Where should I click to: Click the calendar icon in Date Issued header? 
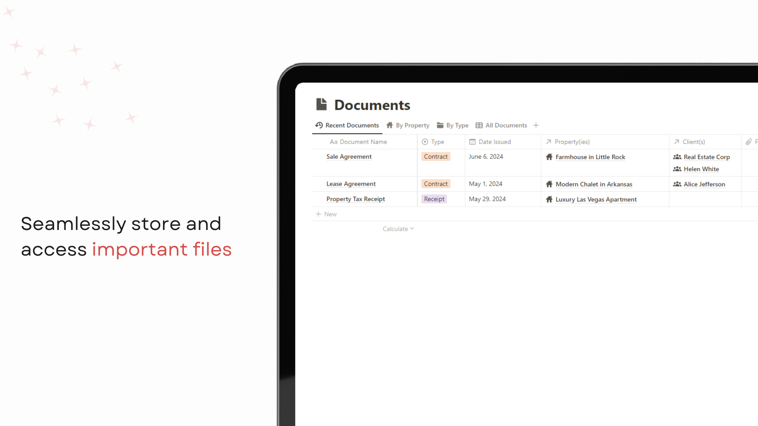(472, 142)
